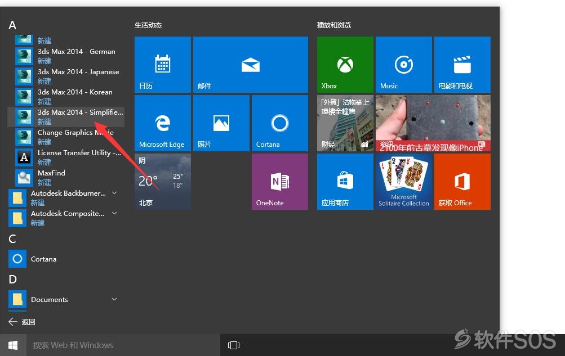
Task: Launch 3ds Max 2014 - Japanese
Action: pos(66,76)
